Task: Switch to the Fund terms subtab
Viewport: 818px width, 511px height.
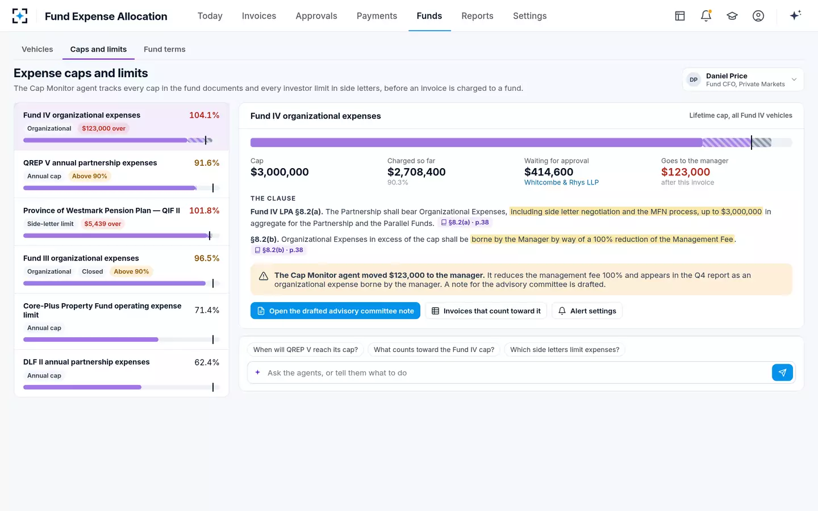Action: coord(165,49)
